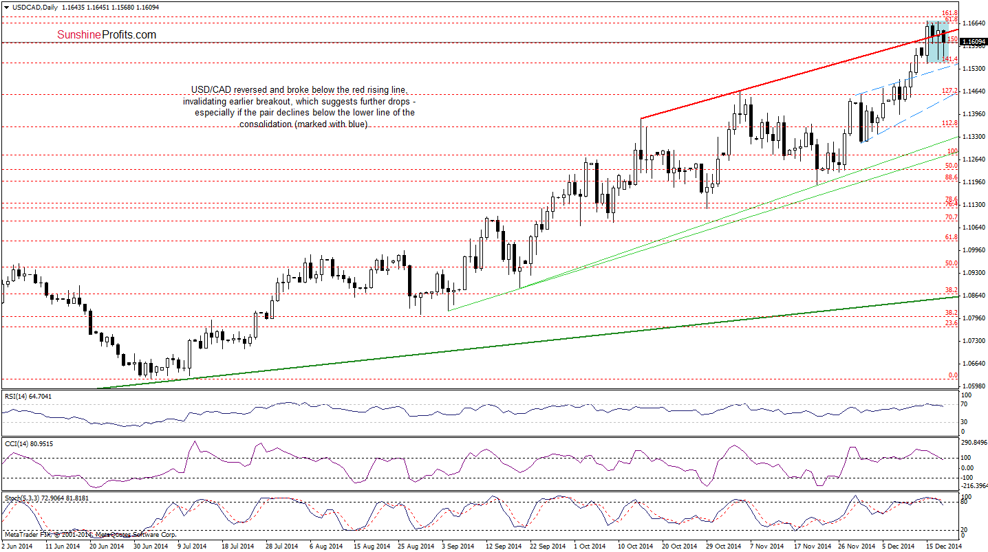Click price axis value 1.15300

[974, 69]
